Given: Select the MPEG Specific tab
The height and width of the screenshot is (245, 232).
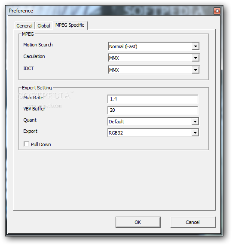Looking at the screenshot, I should [x=70, y=25].
